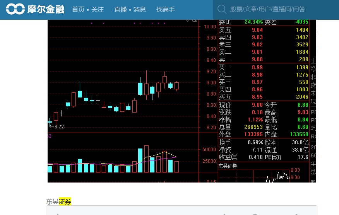Viewport: 339px width, 215px height.
Task: Click the 买二 price 8.98
Action: point(257,75)
